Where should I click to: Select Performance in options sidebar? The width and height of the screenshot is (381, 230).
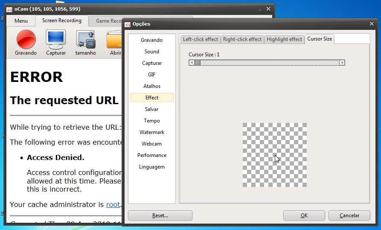pos(151,155)
